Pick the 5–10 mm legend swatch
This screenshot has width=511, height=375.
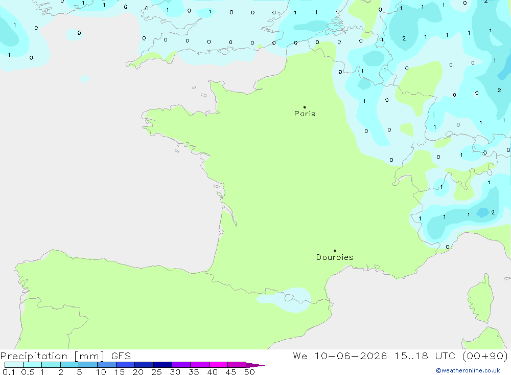click(88, 365)
